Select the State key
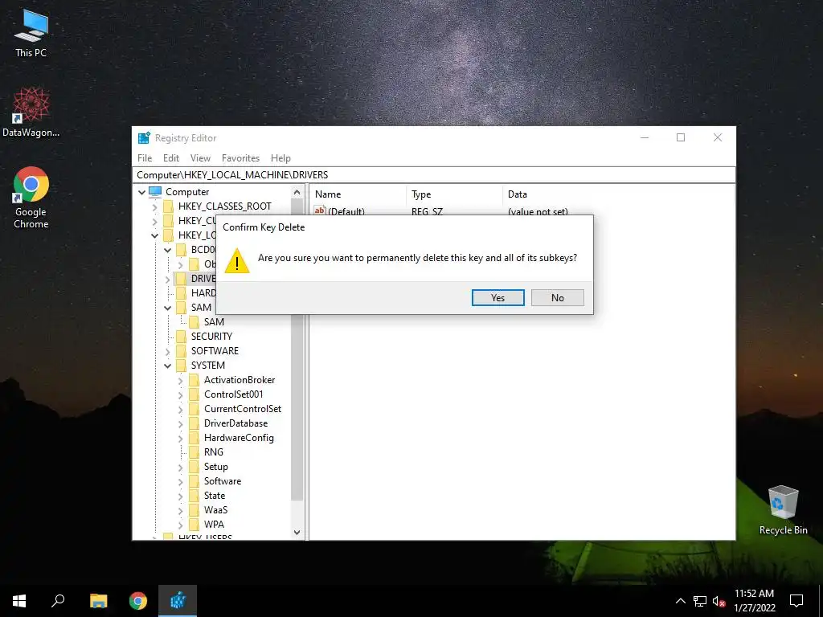823x617 pixels. click(x=215, y=496)
